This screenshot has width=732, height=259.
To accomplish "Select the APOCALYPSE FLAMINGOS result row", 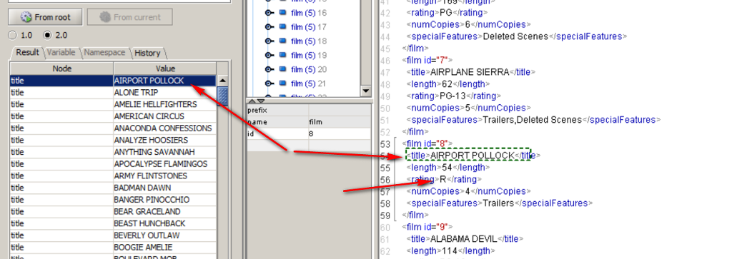I will point(114,164).
